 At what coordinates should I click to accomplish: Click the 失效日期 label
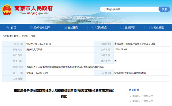[x=106, y=55]
